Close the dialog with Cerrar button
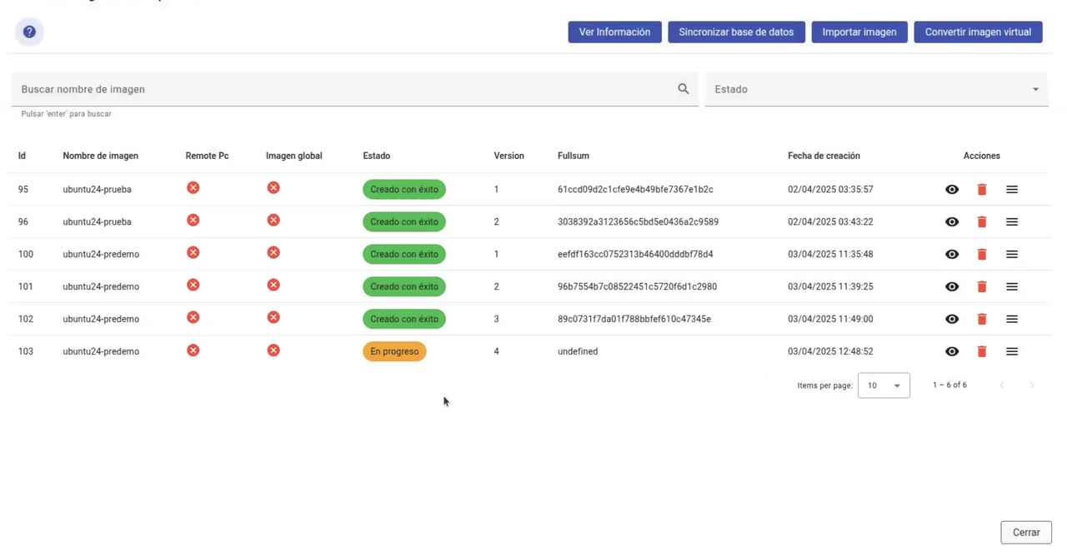The height and width of the screenshot is (556, 1067). [x=1026, y=533]
